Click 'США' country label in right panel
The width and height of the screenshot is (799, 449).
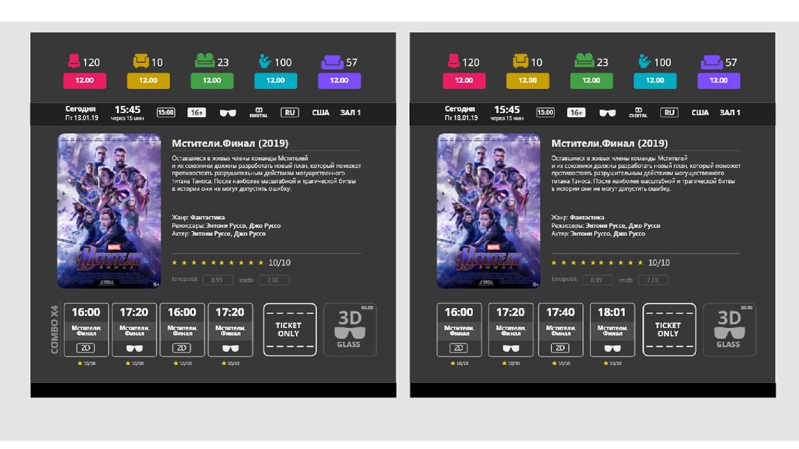click(x=700, y=113)
